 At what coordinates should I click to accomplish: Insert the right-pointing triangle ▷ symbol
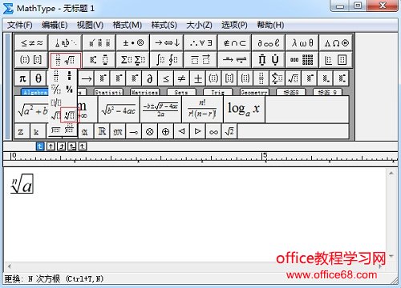[x=198, y=131]
